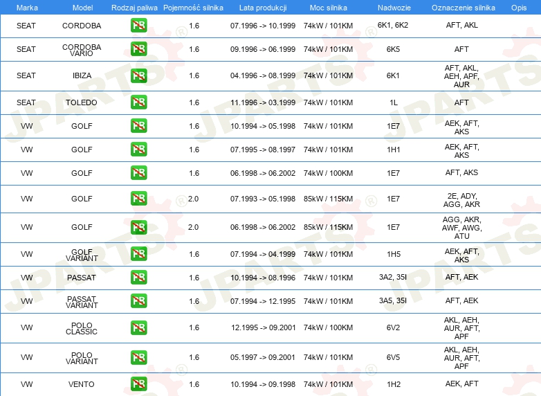Click the fuel icon in PASSAT VARIANT row
This screenshot has height=396, width=541.
coord(138,300)
